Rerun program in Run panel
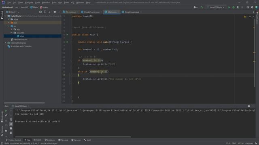The height and width of the screenshot is (145, 259). click(x=6, y=111)
